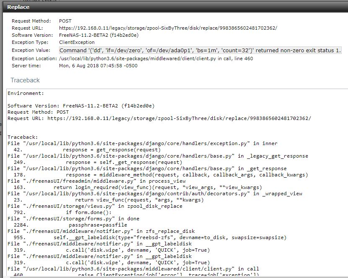Select the "Request Method: POST" line in the traceback box
The height and width of the screenshot is (278, 348).
[x=38, y=112]
